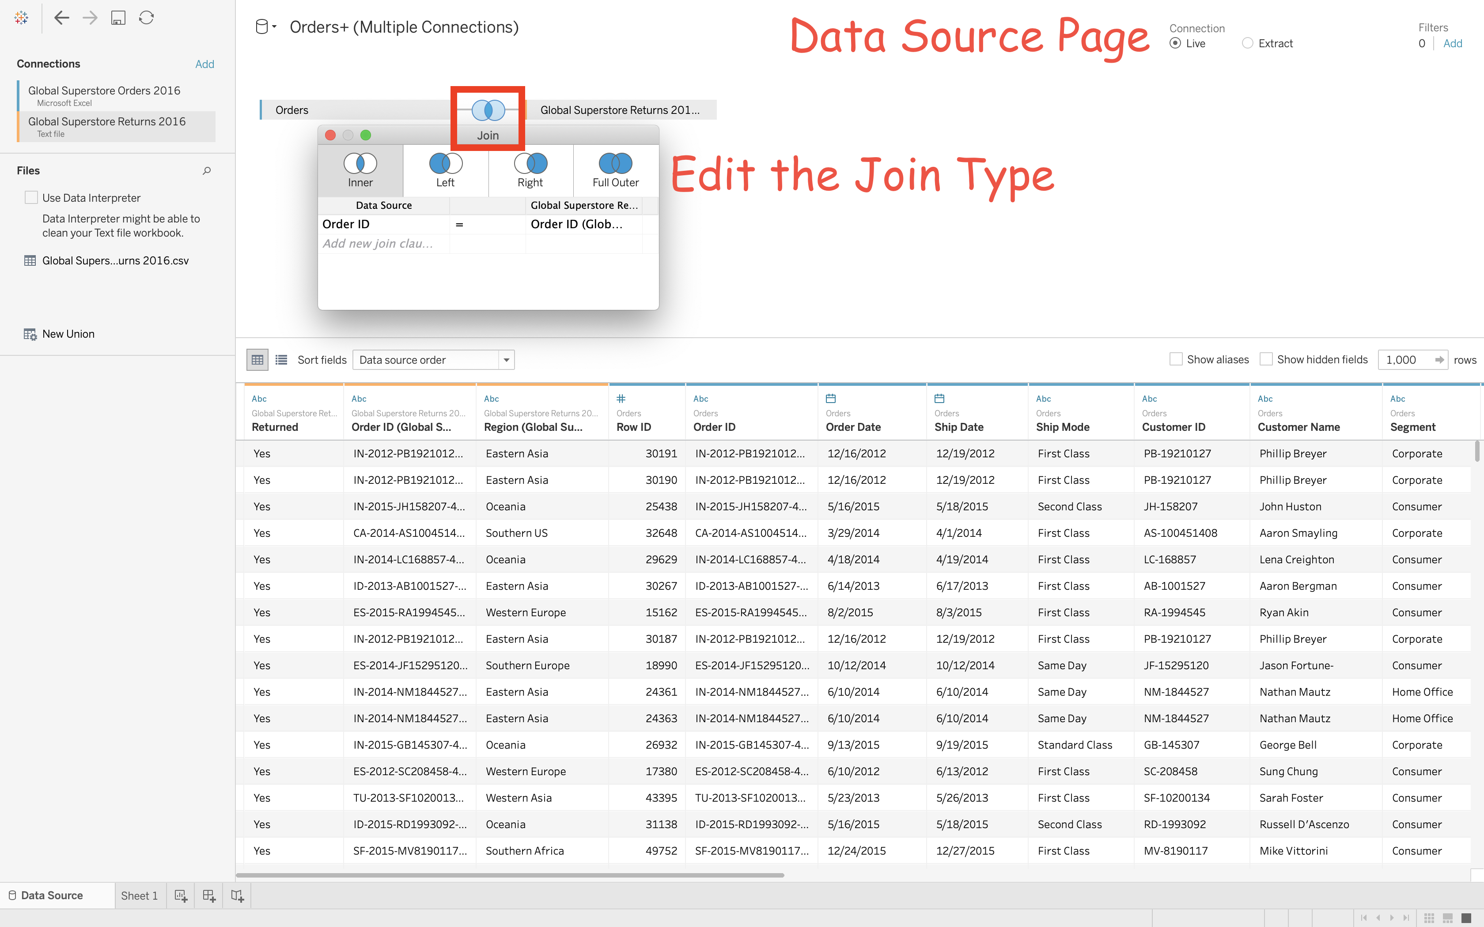Click the search files magnifier icon

tap(207, 170)
